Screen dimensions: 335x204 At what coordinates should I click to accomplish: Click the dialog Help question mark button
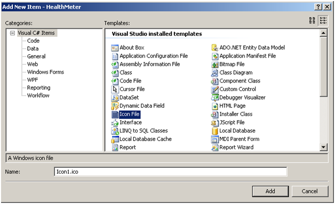point(318,7)
